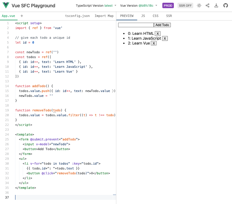Open Vue Version dropdown
This screenshot has height=204, width=232.
click(x=138, y=6)
